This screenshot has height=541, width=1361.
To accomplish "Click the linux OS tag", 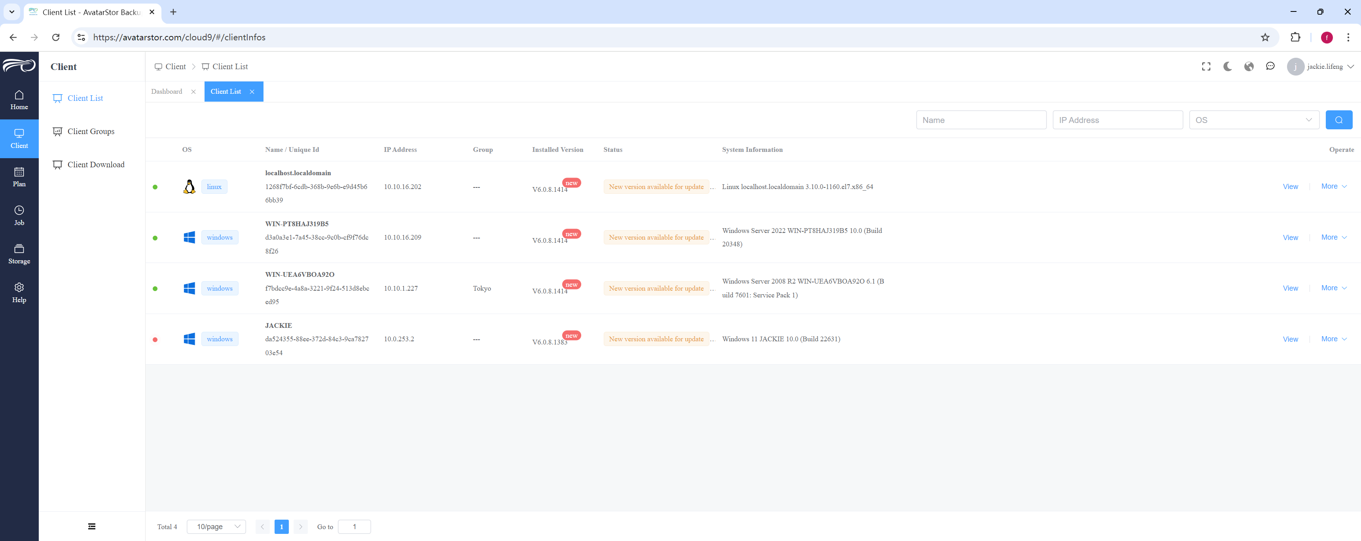I will [214, 187].
